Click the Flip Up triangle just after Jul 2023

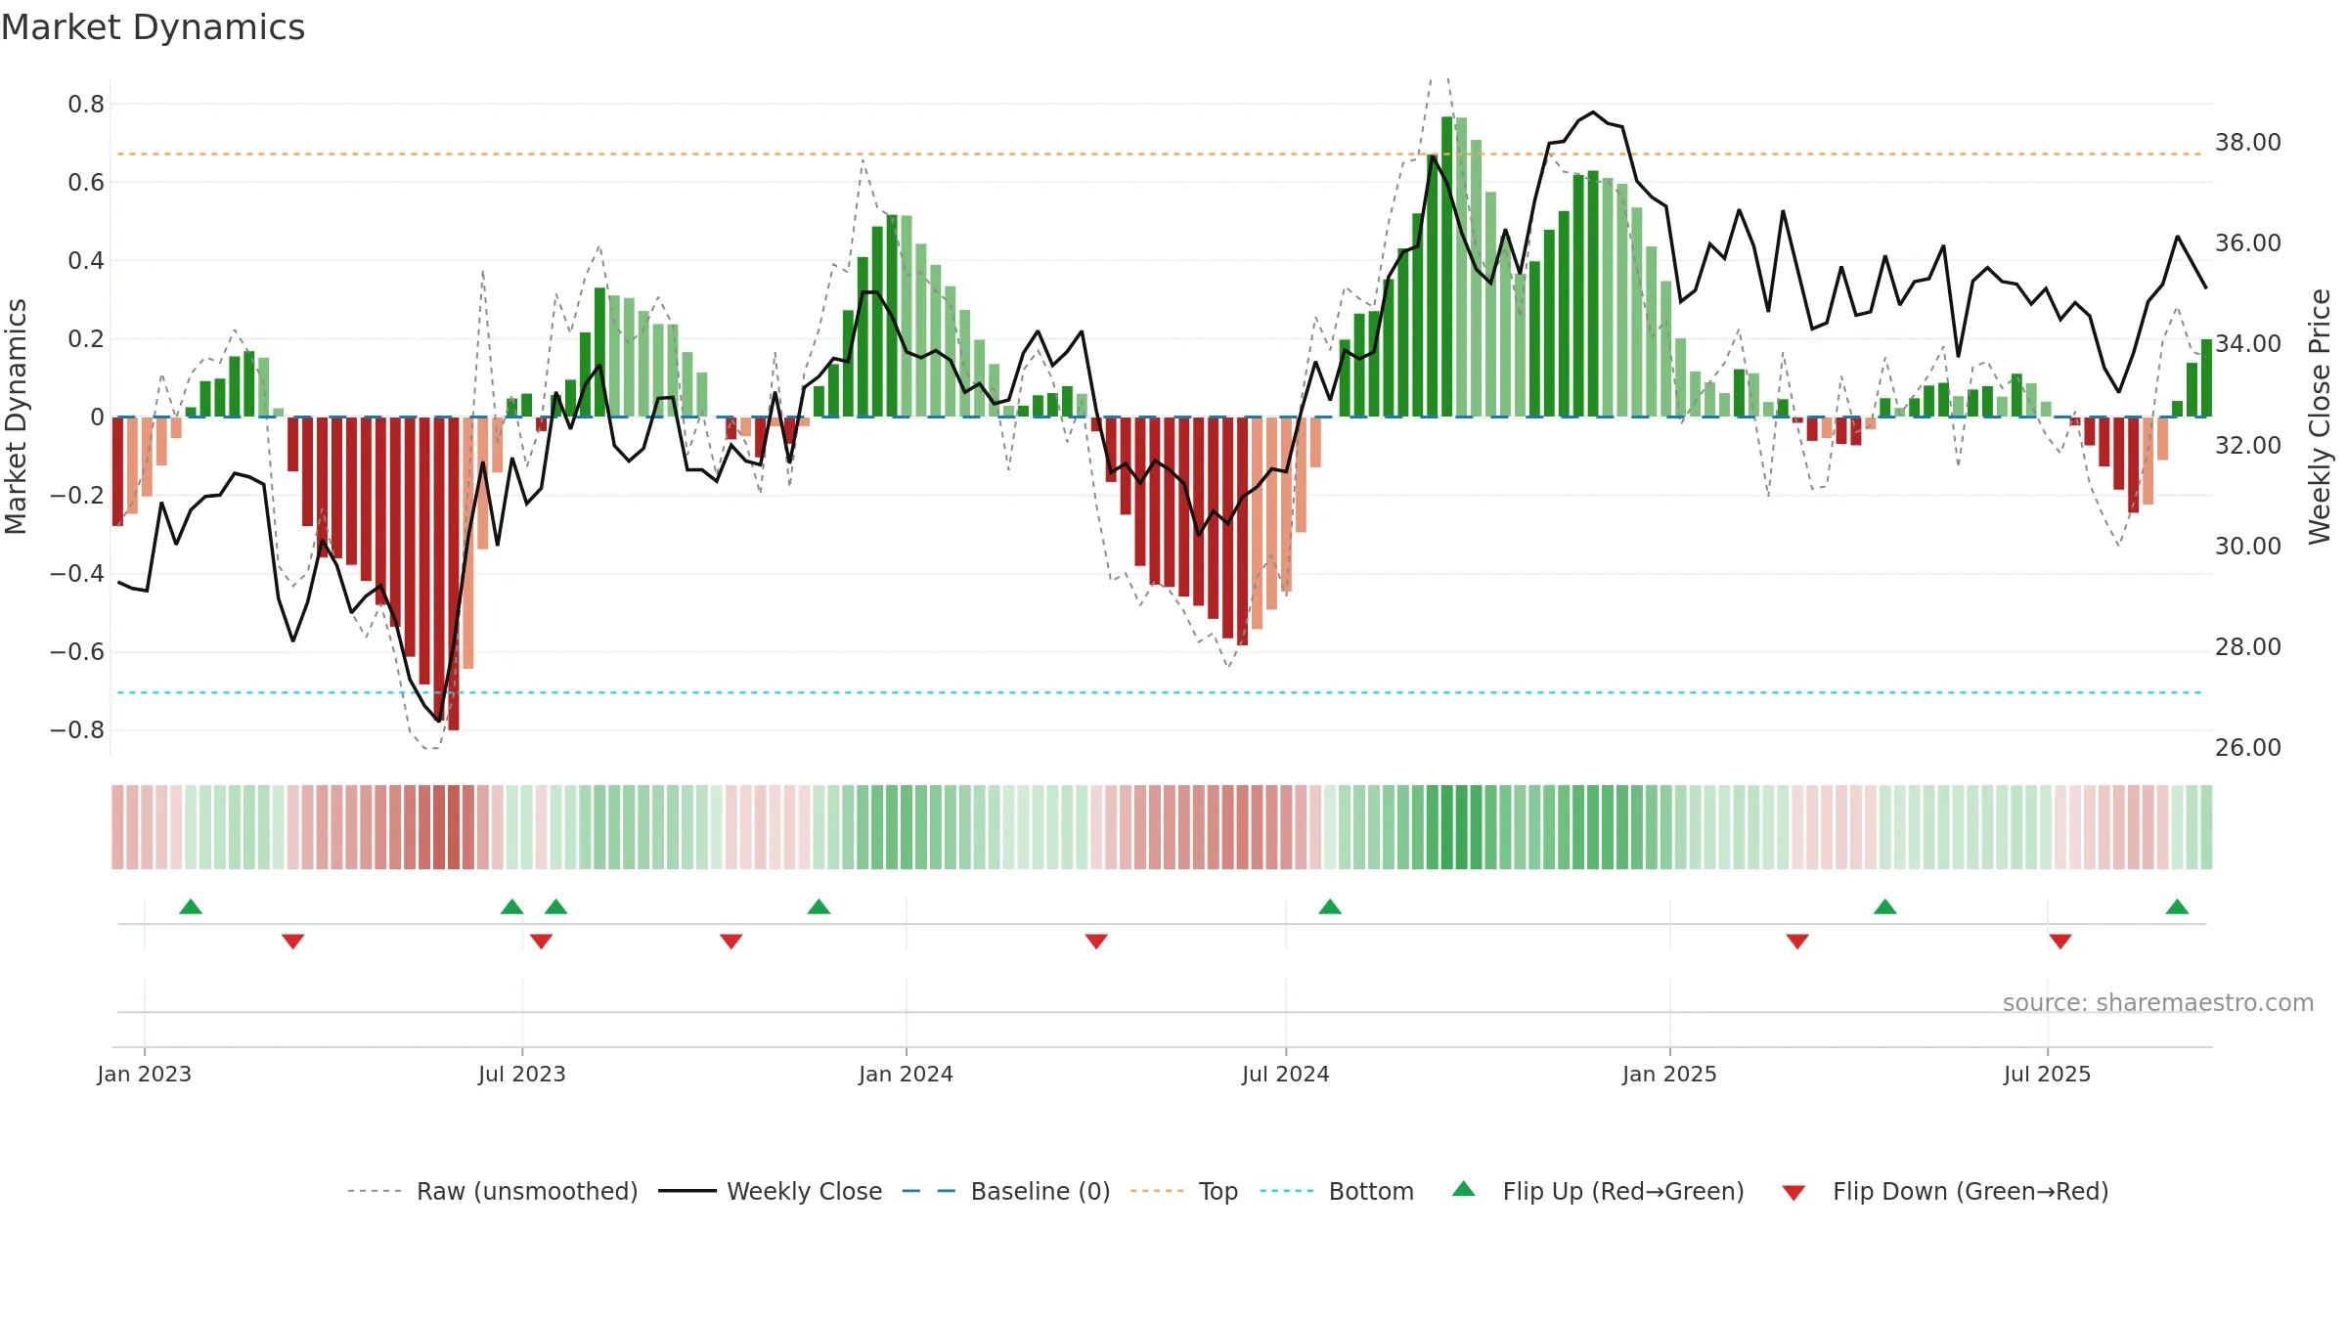point(555,906)
